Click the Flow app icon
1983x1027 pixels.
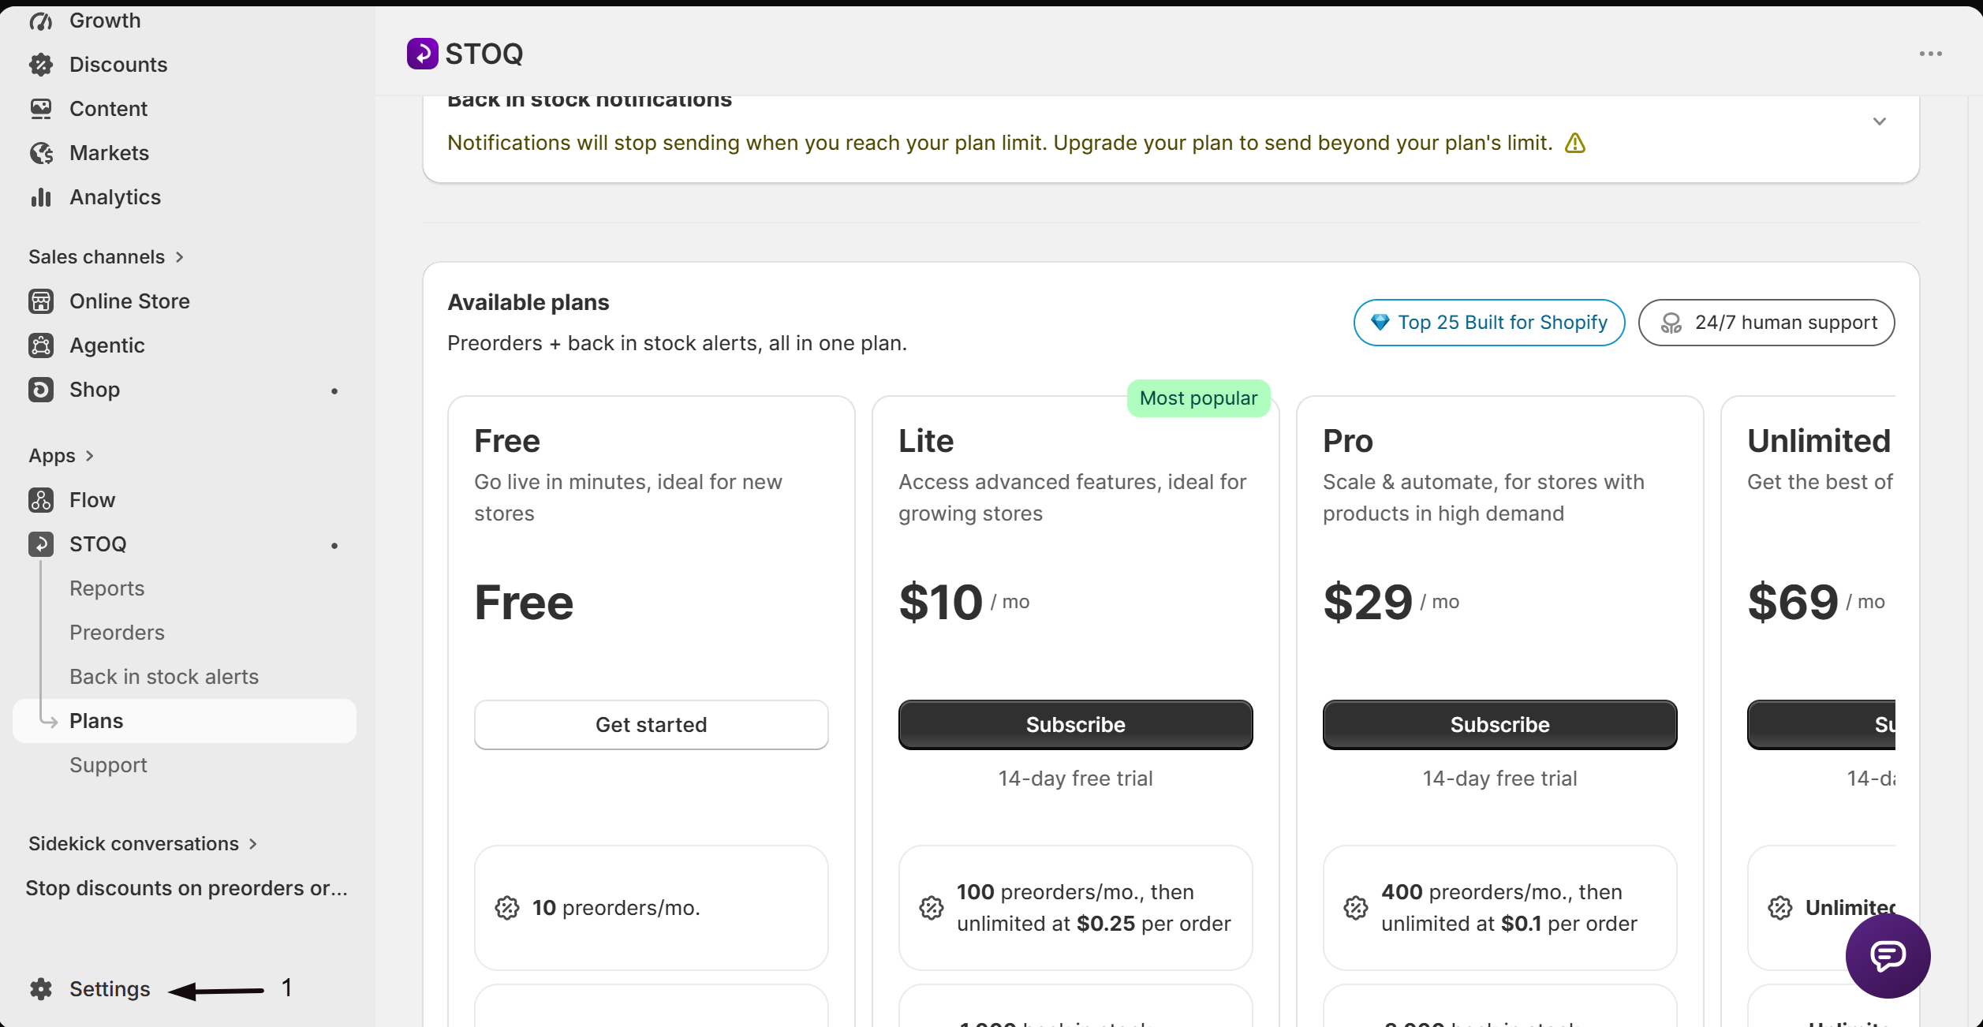(41, 500)
